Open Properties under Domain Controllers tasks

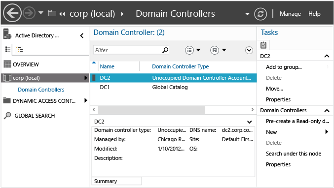click(278, 164)
